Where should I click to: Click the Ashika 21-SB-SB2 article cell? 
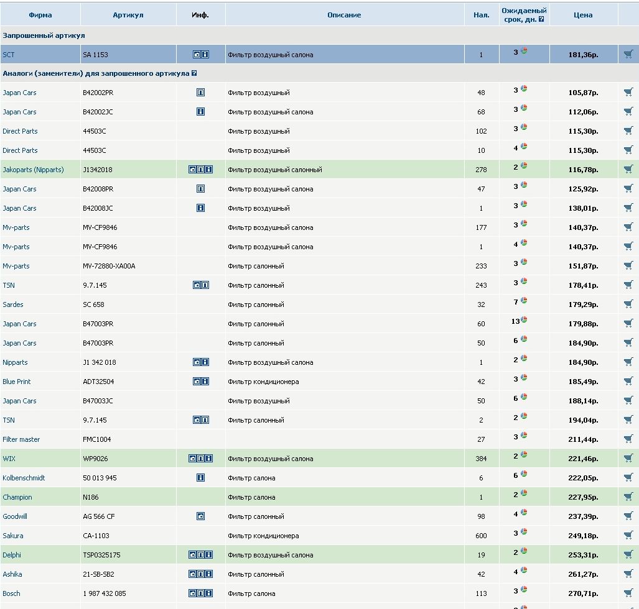98,574
